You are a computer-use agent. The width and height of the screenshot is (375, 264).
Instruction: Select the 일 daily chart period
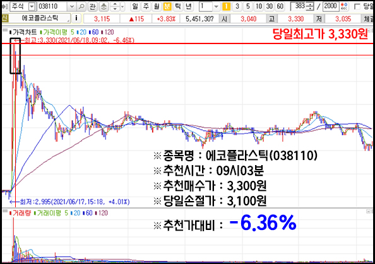coord(135,6)
